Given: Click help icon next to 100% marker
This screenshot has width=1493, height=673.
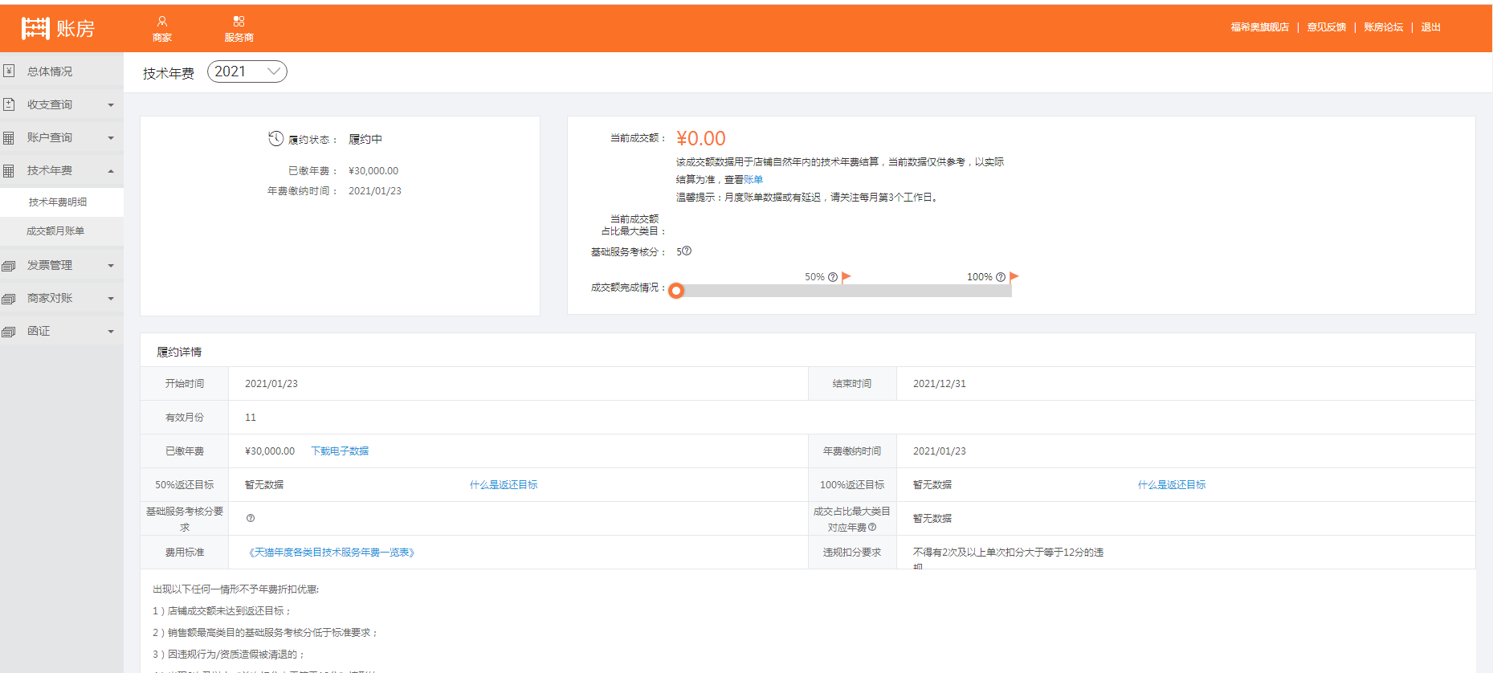Looking at the screenshot, I should 1001,277.
